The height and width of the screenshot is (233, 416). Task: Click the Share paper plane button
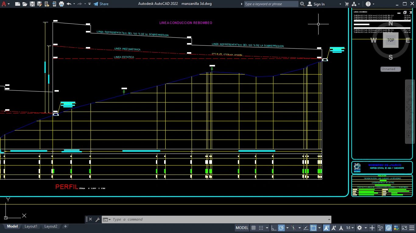point(101,4)
